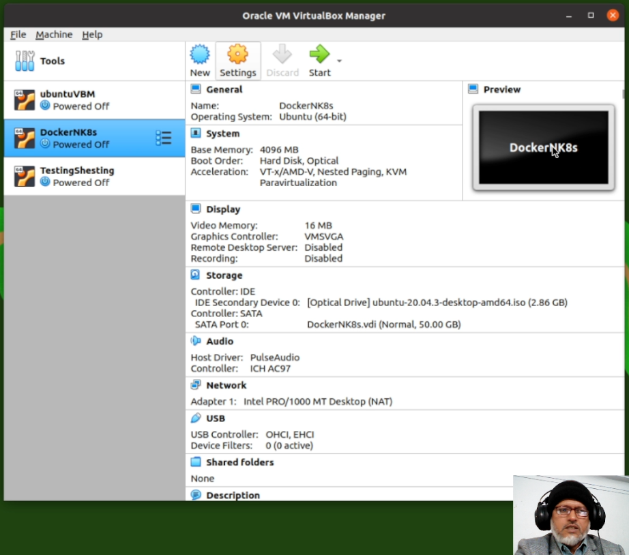The width and height of the screenshot is (629, 555).
Task: Open the Machine menu
Action: point(54,34)
